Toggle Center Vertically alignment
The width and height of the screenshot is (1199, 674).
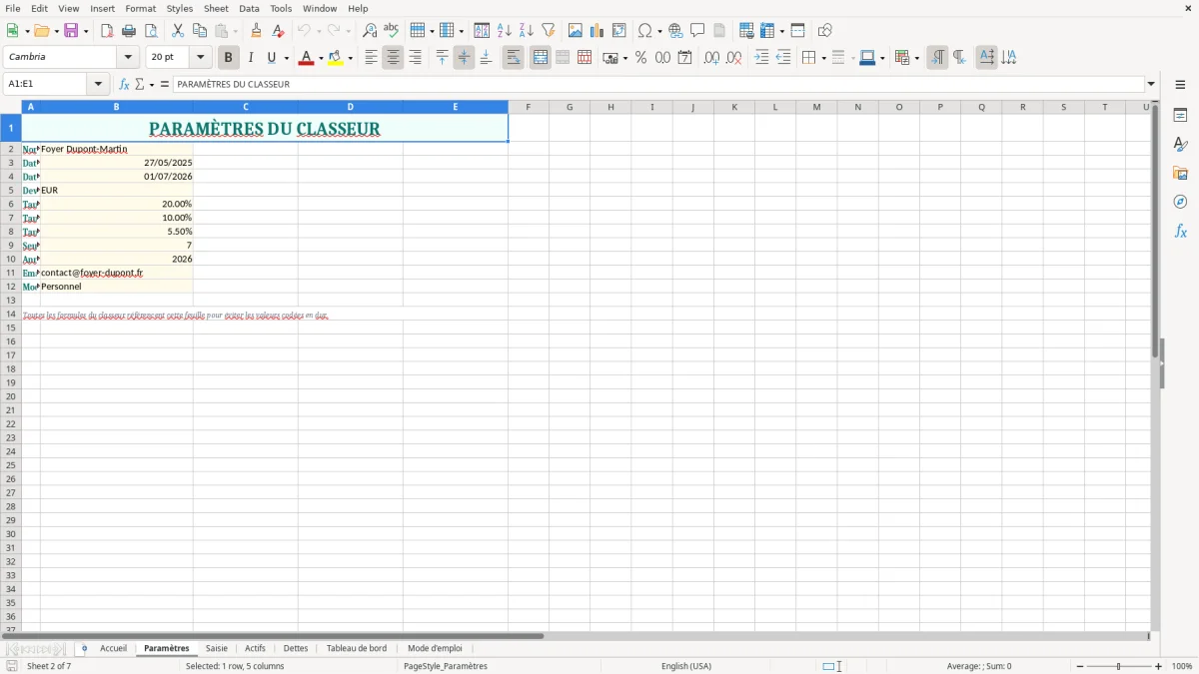(464, 58)
